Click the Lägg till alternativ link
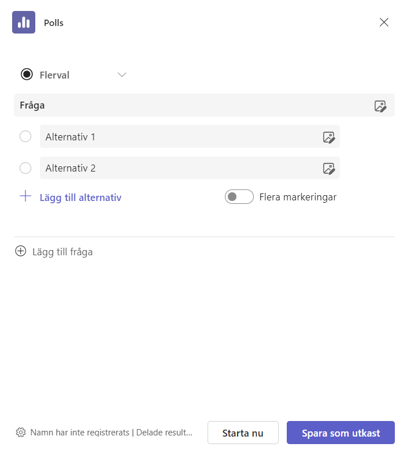 point(80,198)
